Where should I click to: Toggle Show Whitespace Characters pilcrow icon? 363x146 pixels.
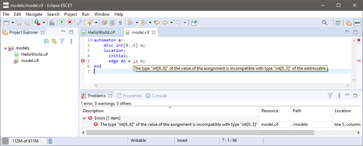120,23
